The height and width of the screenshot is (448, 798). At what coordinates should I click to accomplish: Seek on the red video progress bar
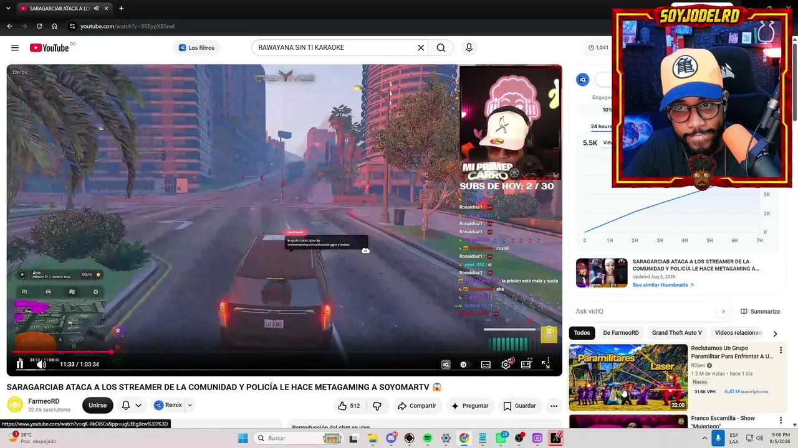(284, 352)
